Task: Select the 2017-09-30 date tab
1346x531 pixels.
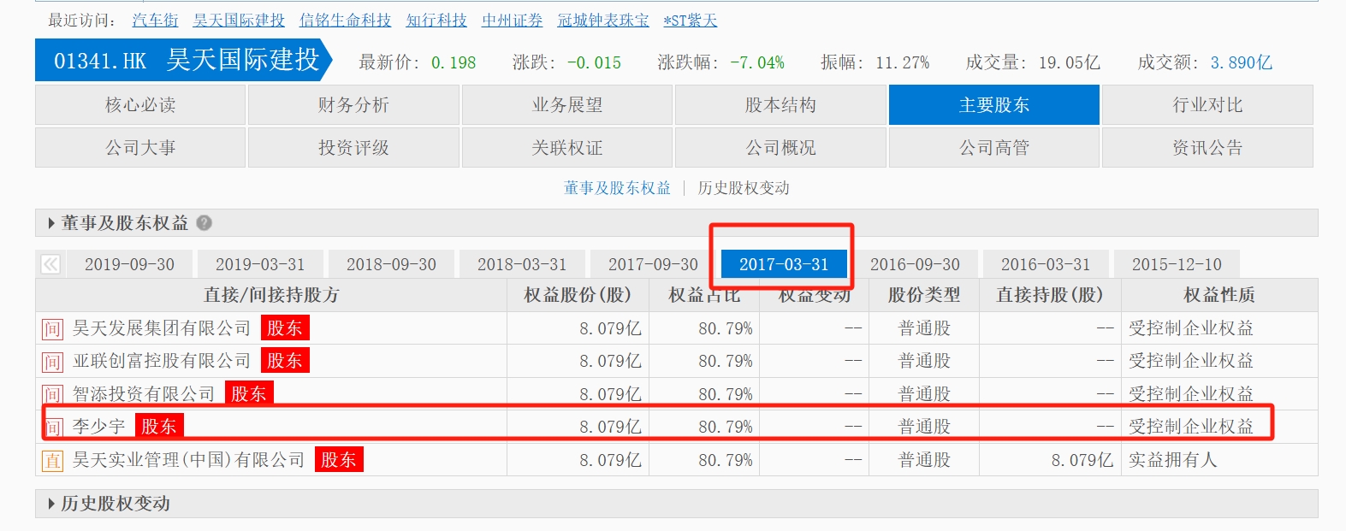Action: point(653,264)
